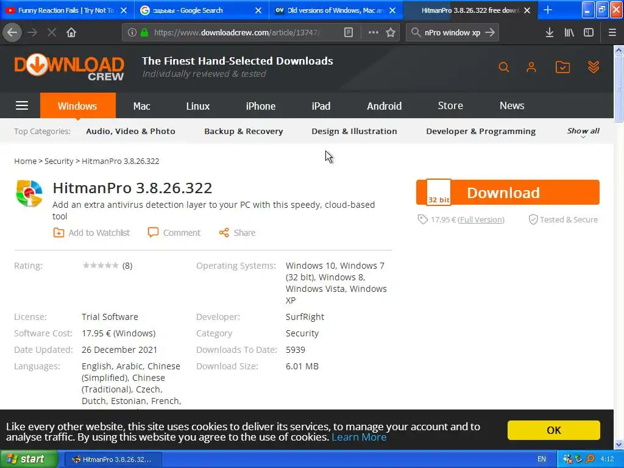Accept cookies with the OK button

[553, 430]
